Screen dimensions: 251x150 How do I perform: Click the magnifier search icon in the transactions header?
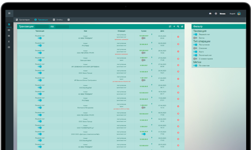[x=178, y=27]
